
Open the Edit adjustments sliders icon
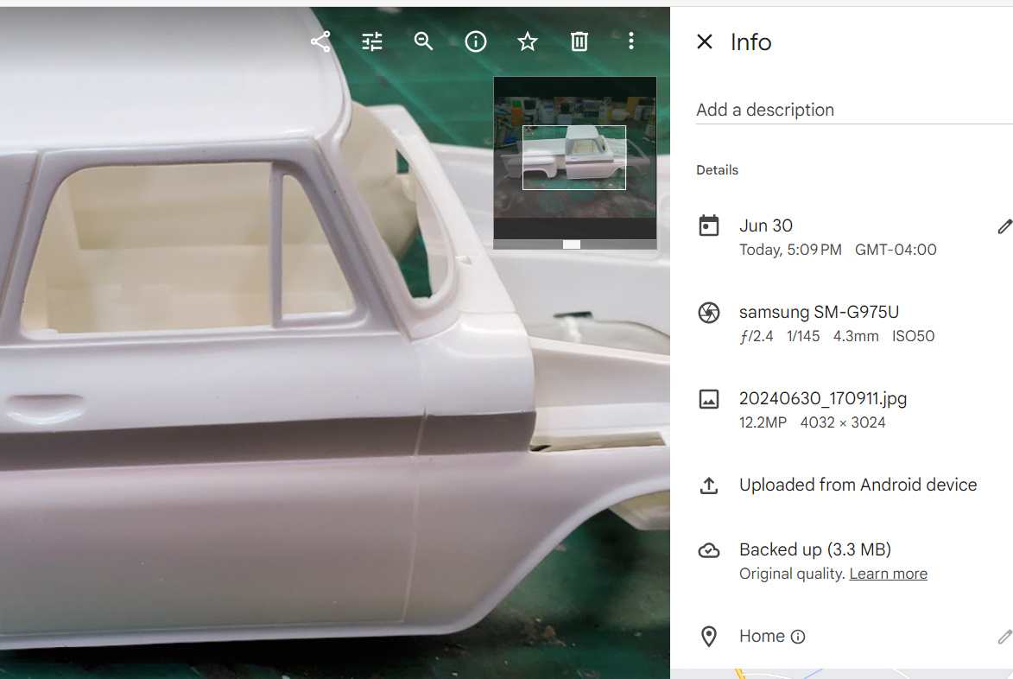pyautogui.click(x=372, y=41)
